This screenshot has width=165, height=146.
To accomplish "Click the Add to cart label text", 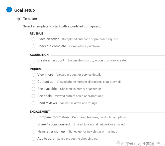I will 46,139.
